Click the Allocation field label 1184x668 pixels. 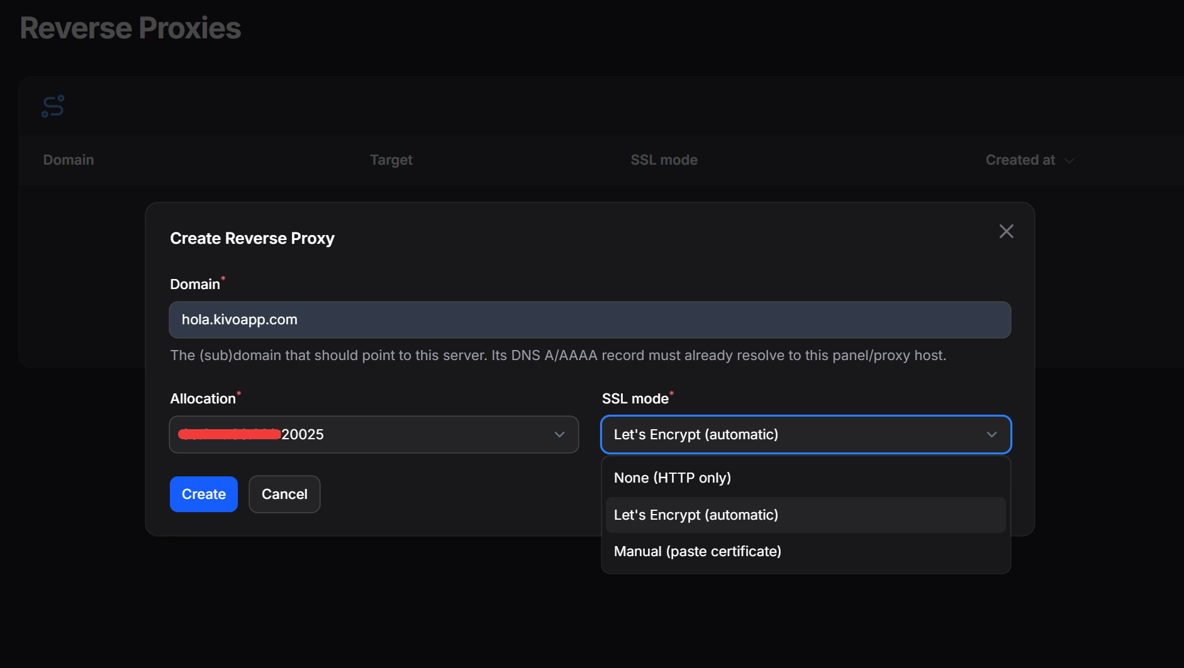click(203, 398)
